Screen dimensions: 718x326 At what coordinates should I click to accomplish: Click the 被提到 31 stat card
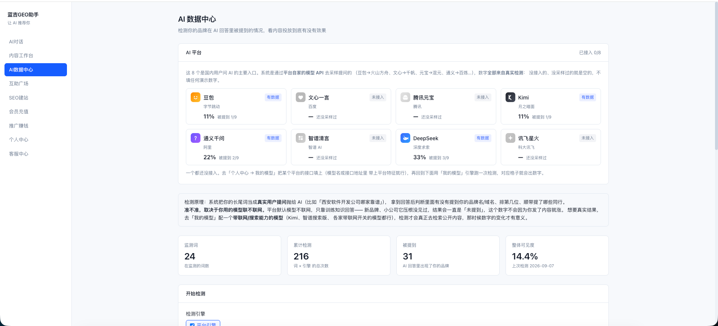(448, 255)
